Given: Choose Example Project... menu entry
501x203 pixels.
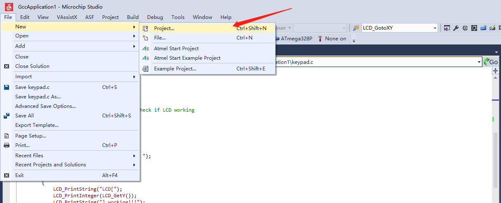Looking at the screenshot, I should (208, 68).
